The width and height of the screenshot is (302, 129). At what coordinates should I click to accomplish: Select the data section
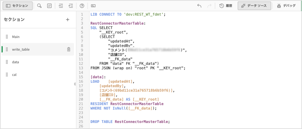tap(15, 62)
